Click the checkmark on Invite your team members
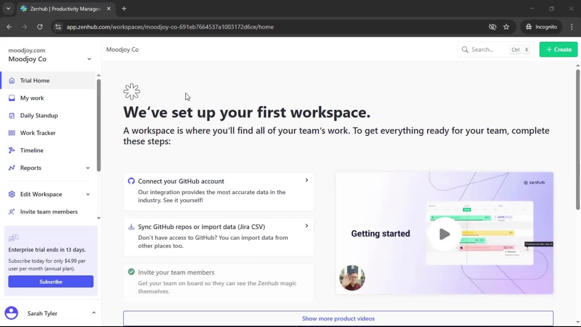The height and width of the screenshot is (327, 581). coord(131,272)
